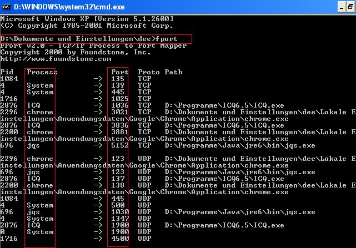Click port value 5152
This screenshot has width=356, height=248.
coord(120,145)
